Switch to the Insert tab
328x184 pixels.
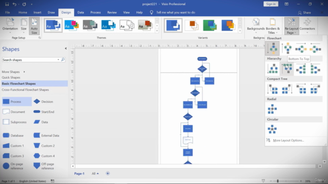coord(37,12)
